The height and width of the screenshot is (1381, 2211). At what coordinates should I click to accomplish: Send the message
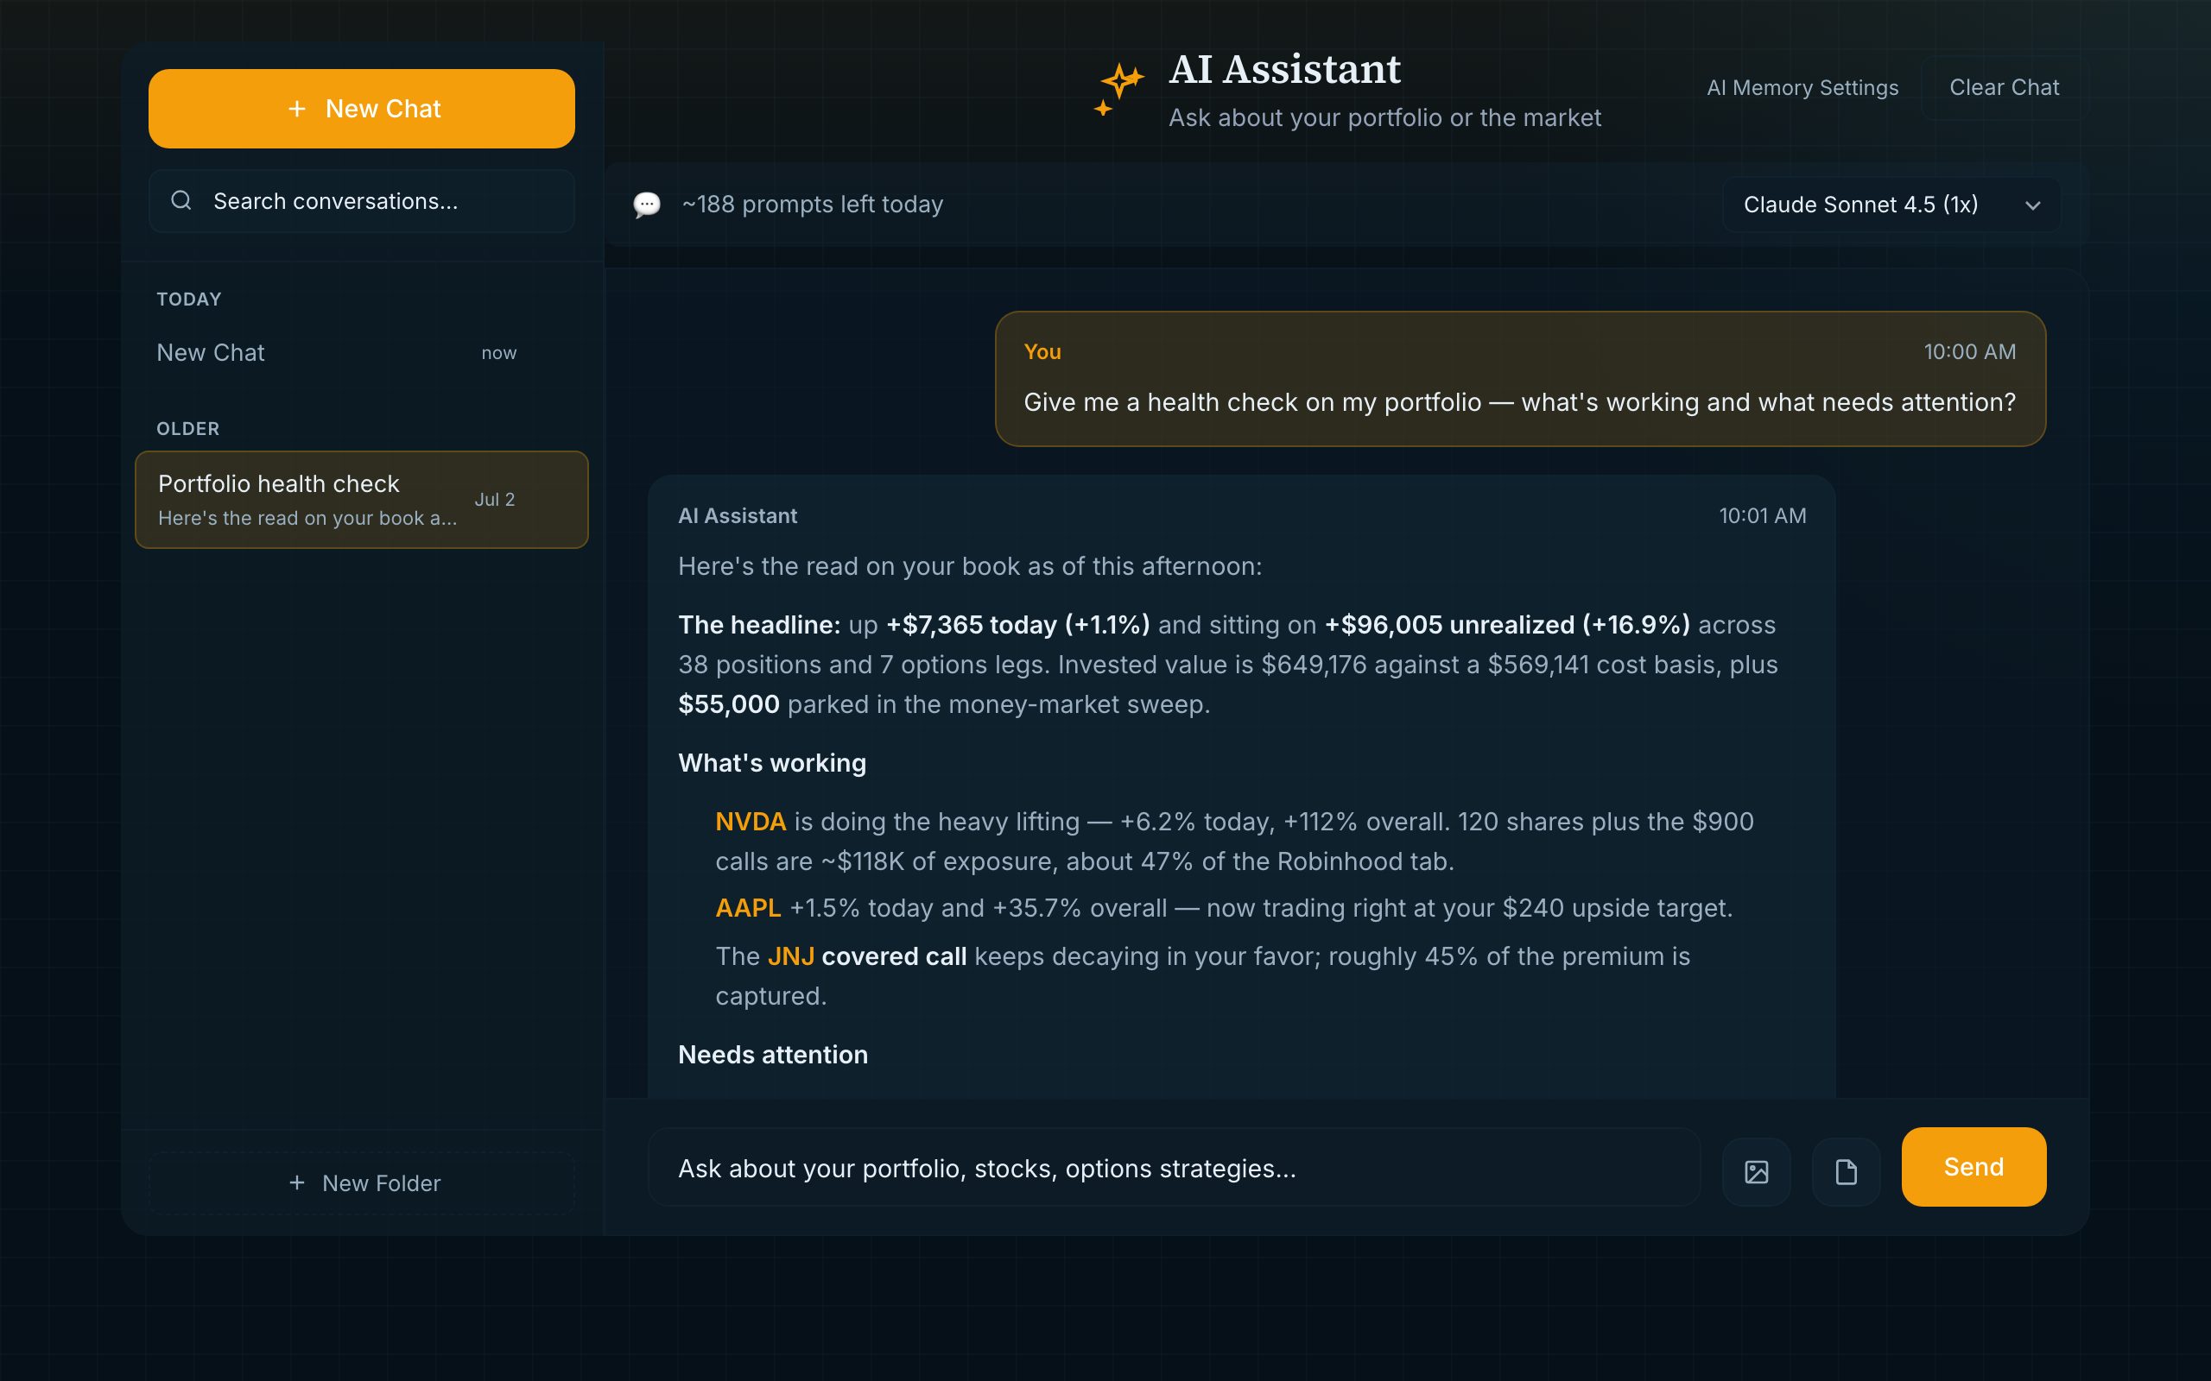pos(1973,1166)
